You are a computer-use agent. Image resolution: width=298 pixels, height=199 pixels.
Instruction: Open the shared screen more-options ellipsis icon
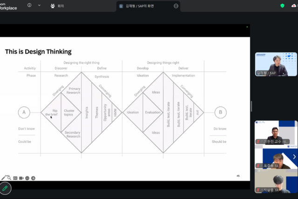pyautogui.click(x=176, y=6)
